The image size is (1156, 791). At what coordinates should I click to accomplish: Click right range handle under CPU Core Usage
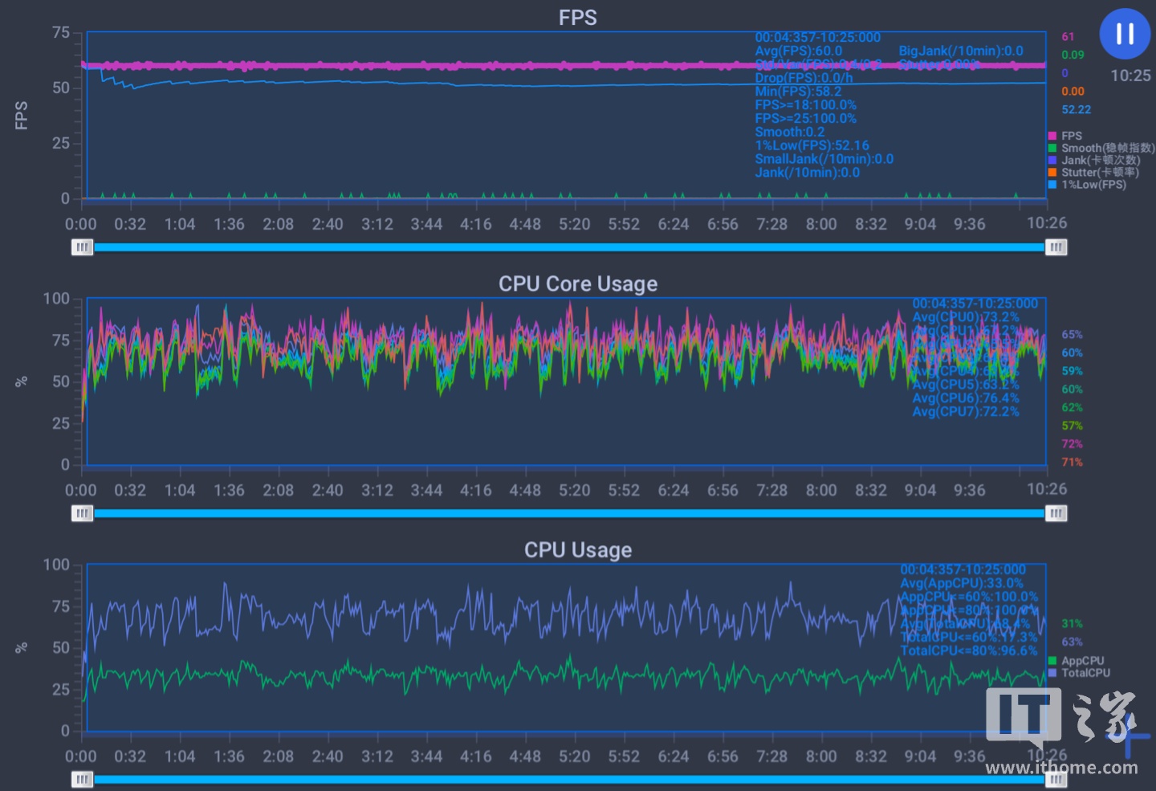[x=1056, y=513]
